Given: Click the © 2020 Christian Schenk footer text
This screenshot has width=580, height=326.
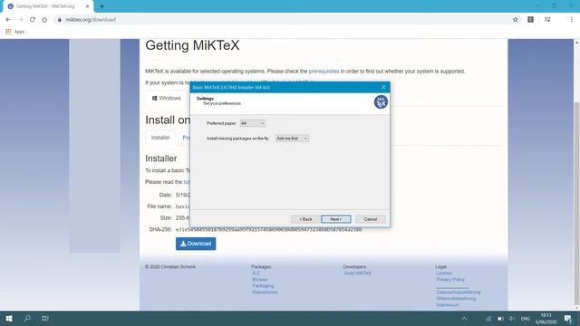Looking at the screenshot, I should (170, 266).
